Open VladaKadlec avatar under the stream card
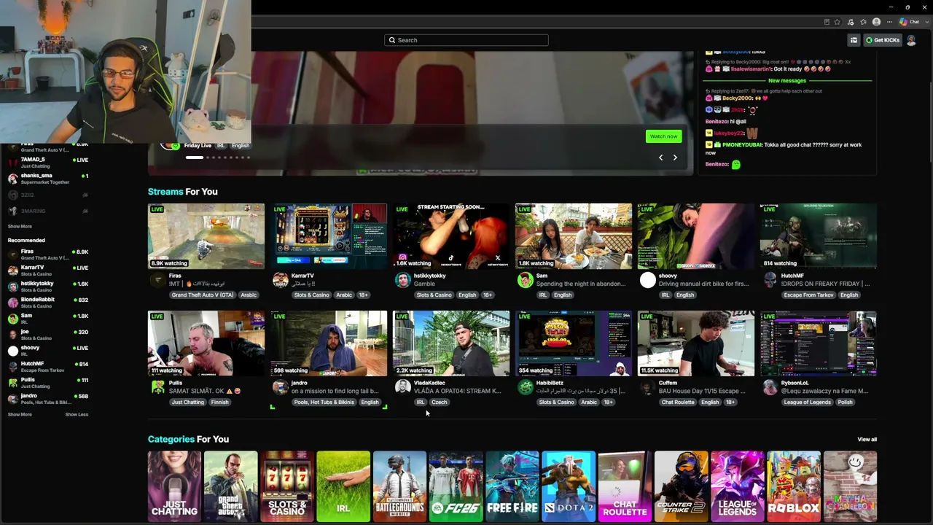Image resolution: width=933 pixels, height=525 pixels. [x=402, y=388]
